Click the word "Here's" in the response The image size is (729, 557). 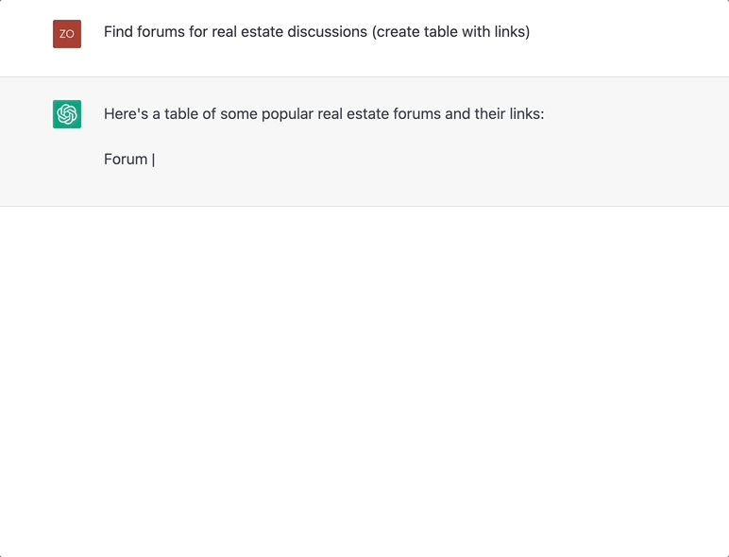[x=127, y=114]
